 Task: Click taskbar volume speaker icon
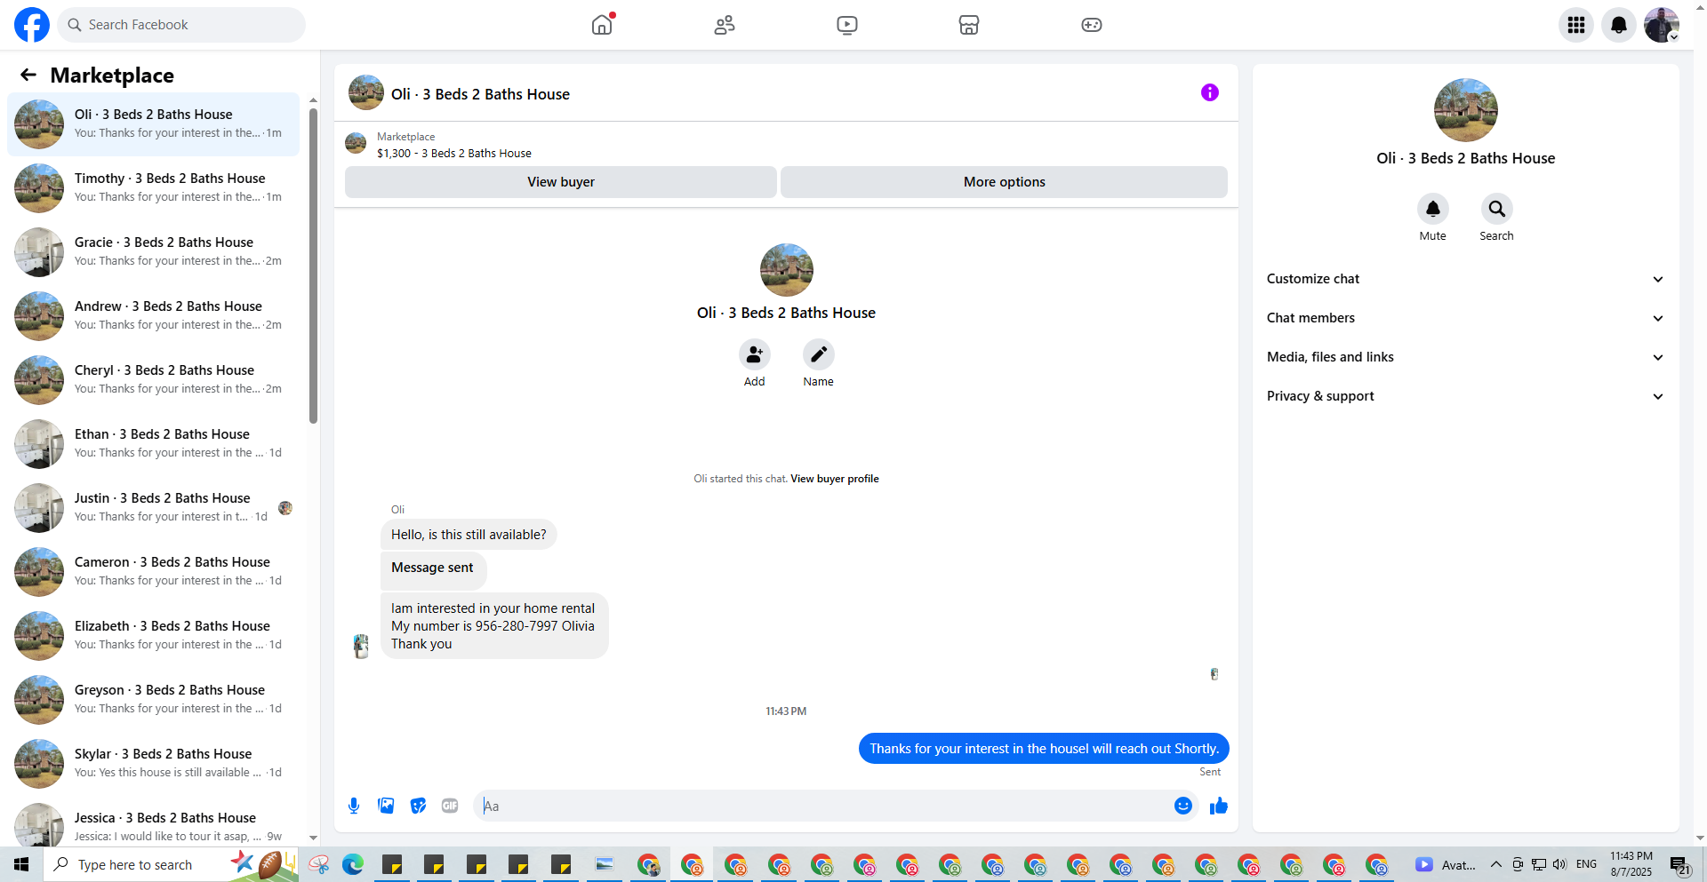pos(1559,864)
